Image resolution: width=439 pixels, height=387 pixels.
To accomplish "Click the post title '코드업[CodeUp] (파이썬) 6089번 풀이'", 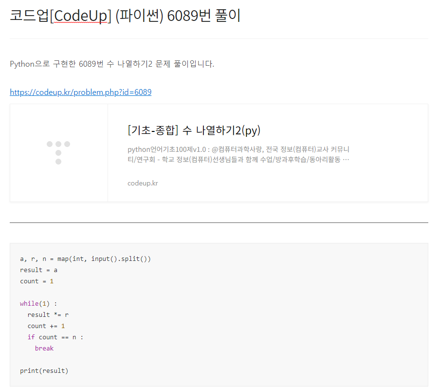I will (x=125, y=16).
